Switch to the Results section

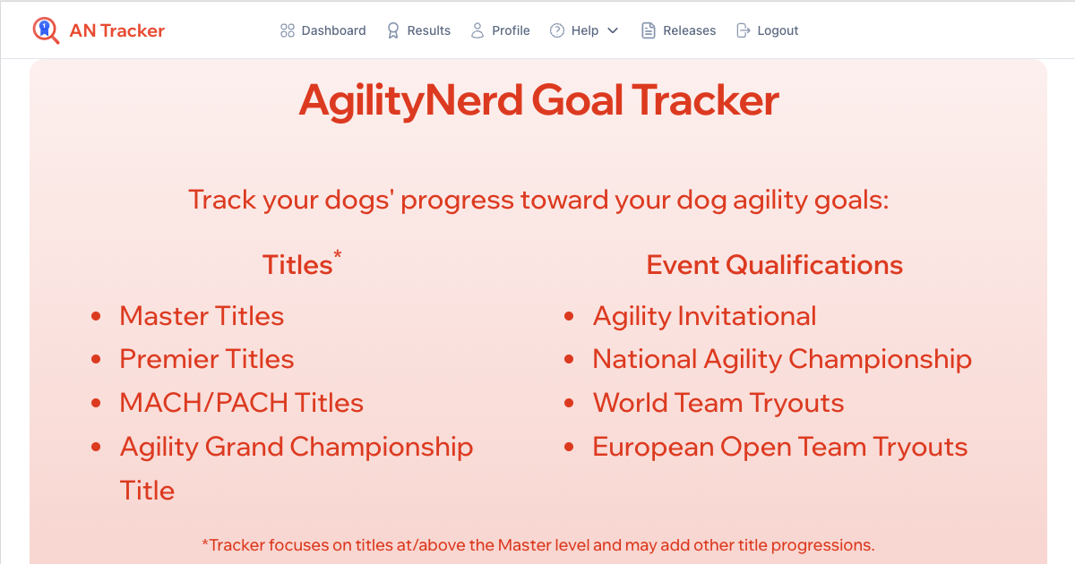426,30
